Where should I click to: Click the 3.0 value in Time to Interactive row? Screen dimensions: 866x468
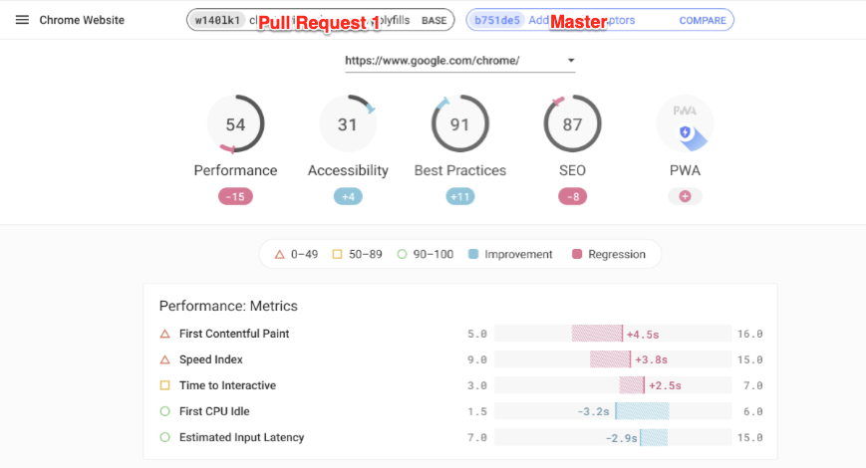(477, 385)
